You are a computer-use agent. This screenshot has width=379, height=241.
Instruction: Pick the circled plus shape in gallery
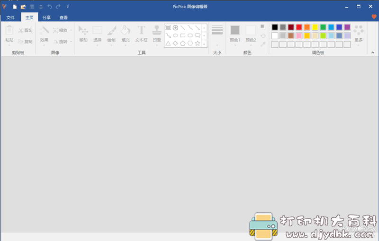click(175, 28)
